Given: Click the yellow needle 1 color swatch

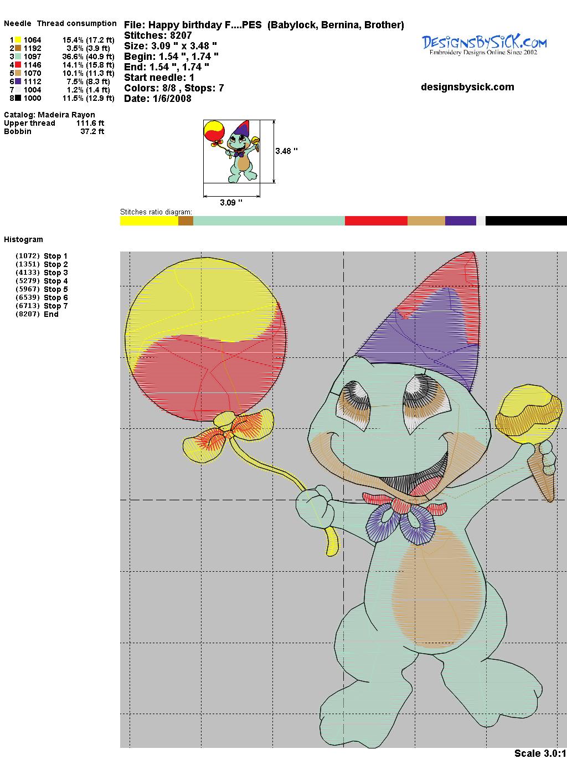Looking at the screenshot, I should tap(18, 40).
